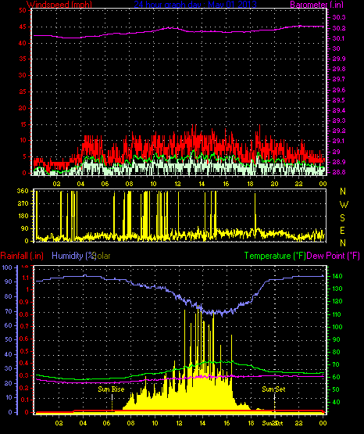The width and height of the screenshot is (364, 434).
Task: Click hour '12' under the windspeed chart
Action: (x=177, y=184)
